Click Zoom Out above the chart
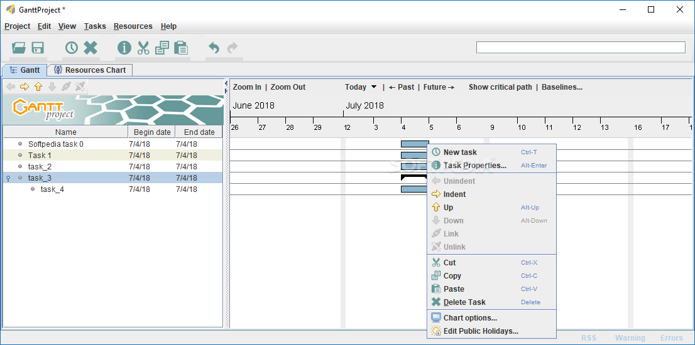Viewport: 695px width, 345px height. click(x=288, y=87)
